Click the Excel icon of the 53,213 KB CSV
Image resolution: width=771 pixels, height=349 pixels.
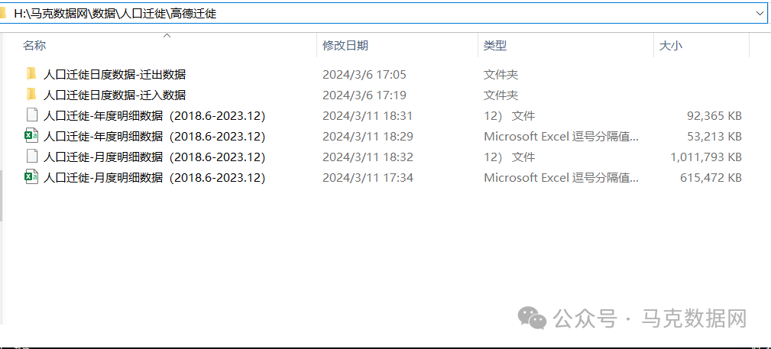pos(31,136)
